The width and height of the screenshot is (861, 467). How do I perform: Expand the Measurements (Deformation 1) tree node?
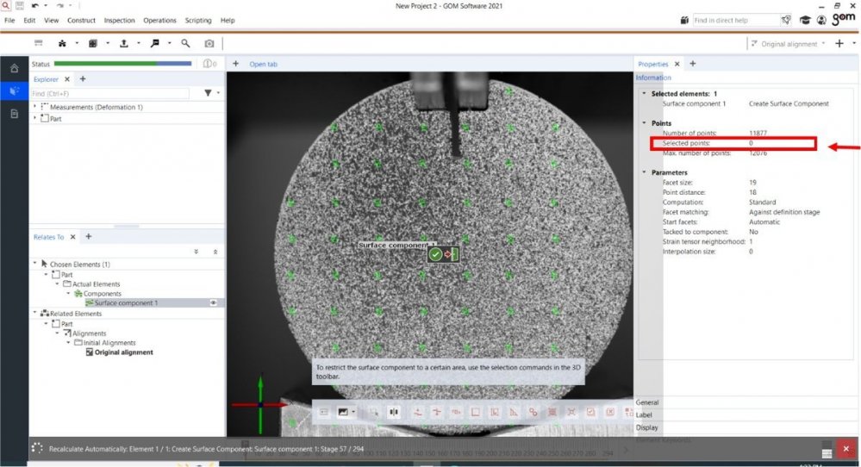[x=35, y=107]
